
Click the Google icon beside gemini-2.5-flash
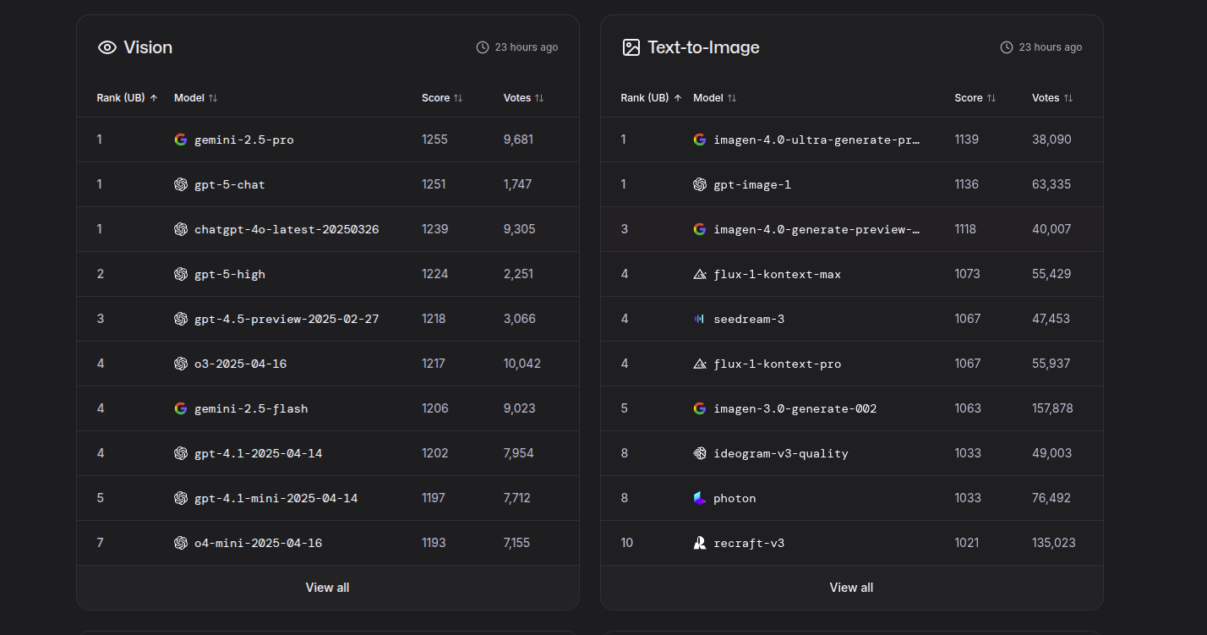click(181, 408)
